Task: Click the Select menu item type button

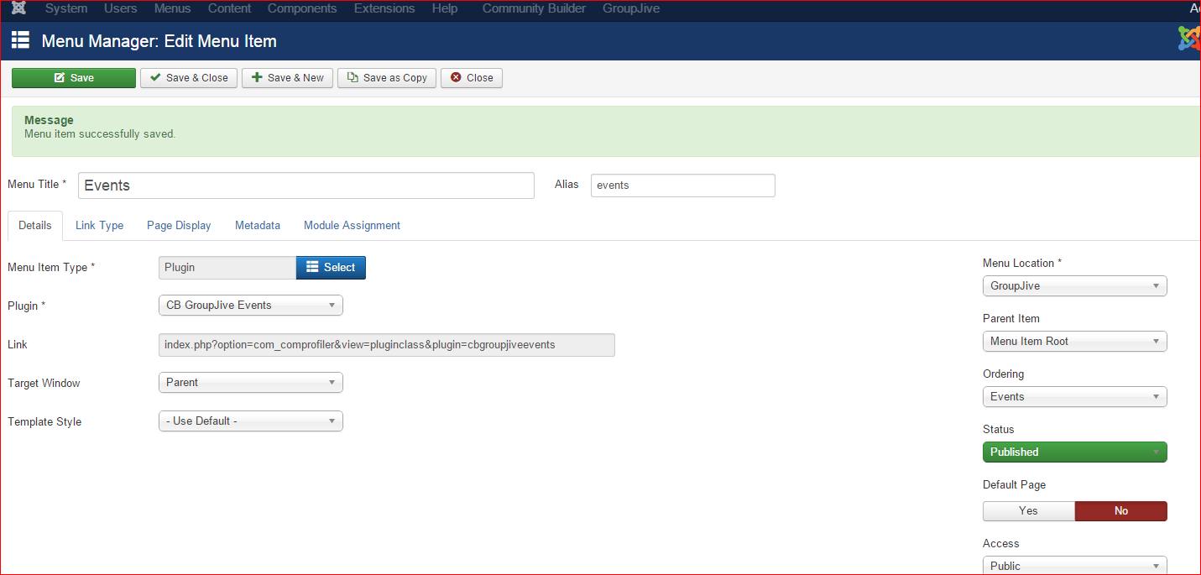Action: tap(331, 268)
